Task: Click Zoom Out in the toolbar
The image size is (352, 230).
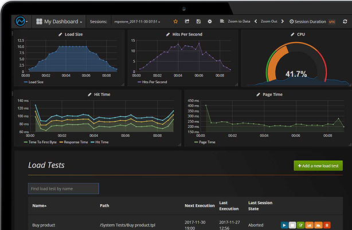Action: [x=269, y=22]
